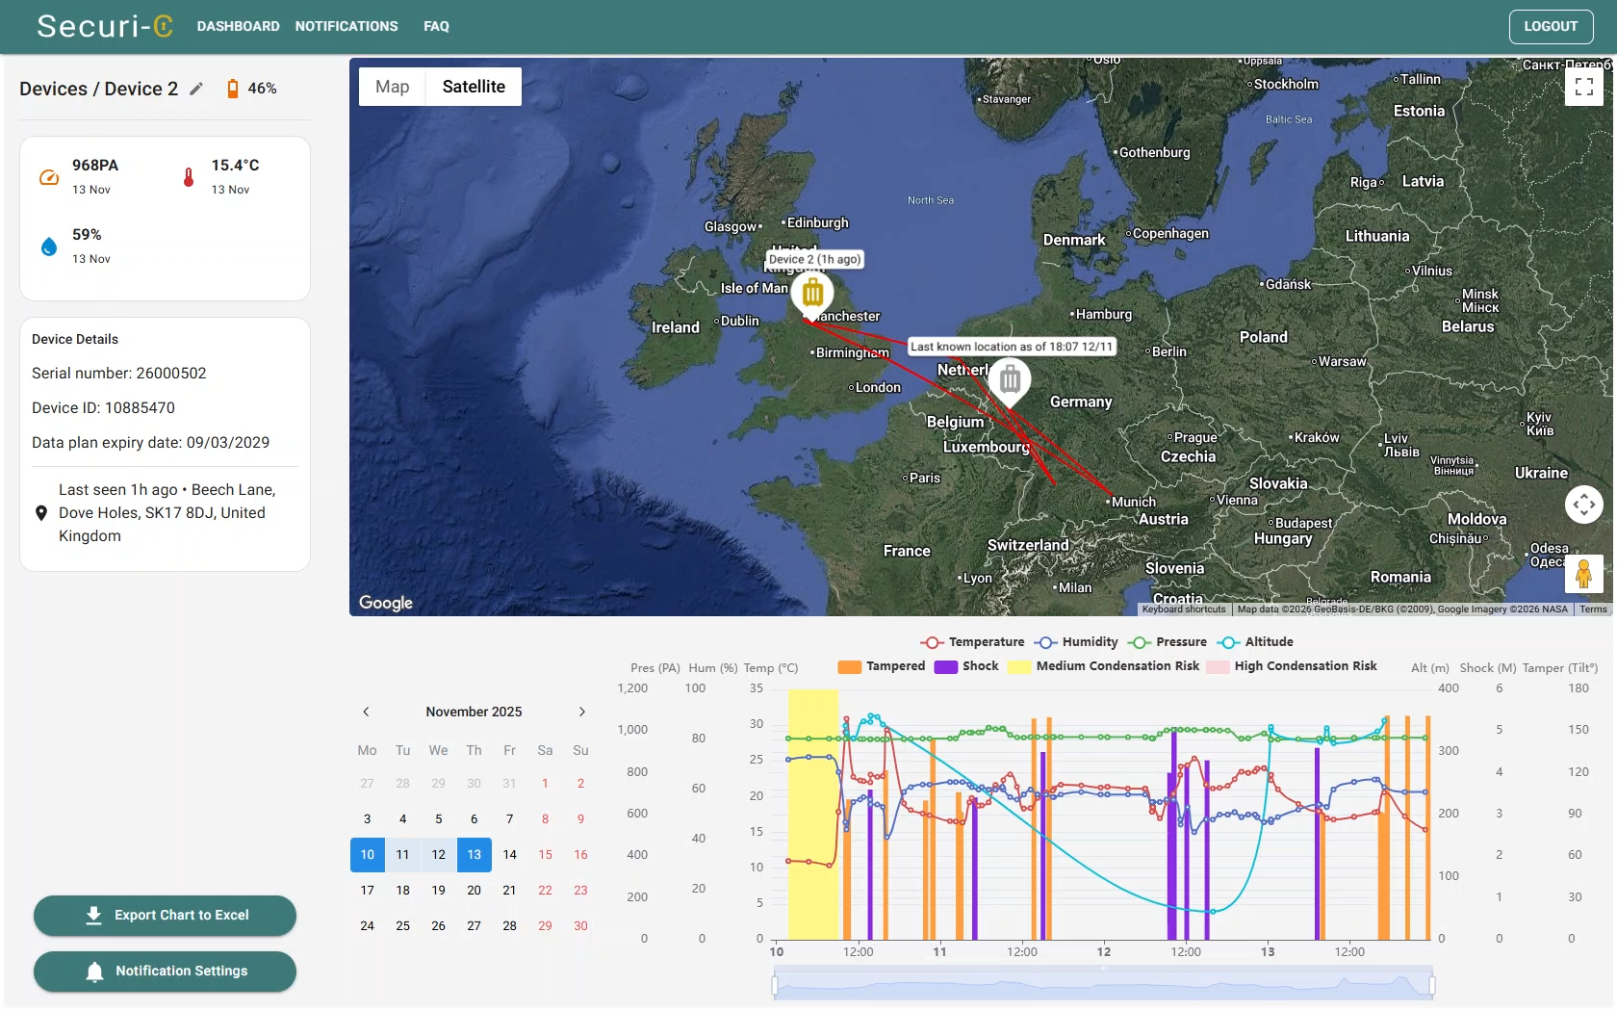Click Export Chart to Excel button

[x=165, y=916]
